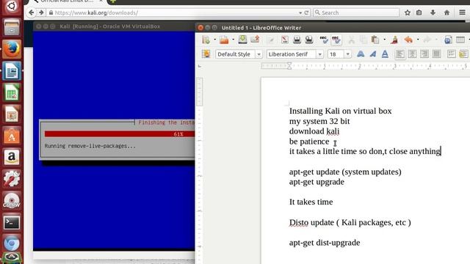Screen dimensions: 470x264
Task: Click the Firefox bookmark star icon
Action: coord(408,12)
